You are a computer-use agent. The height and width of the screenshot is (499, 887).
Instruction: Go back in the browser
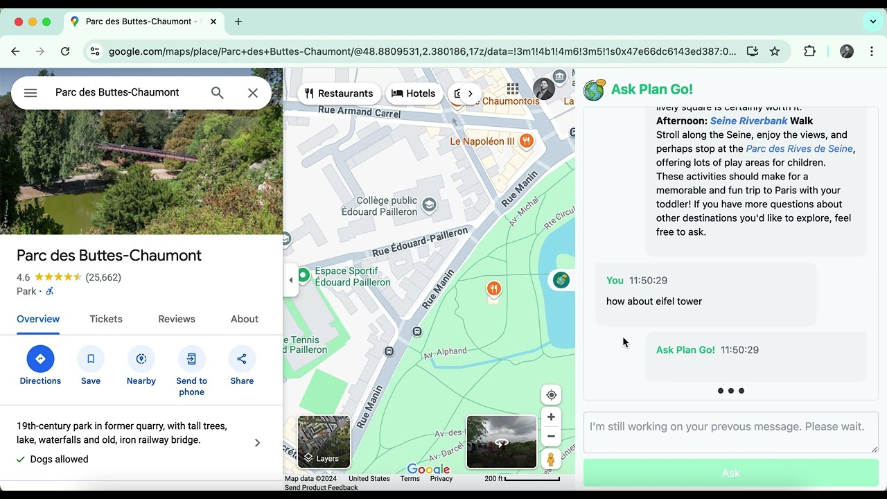(x=15, y=51)
